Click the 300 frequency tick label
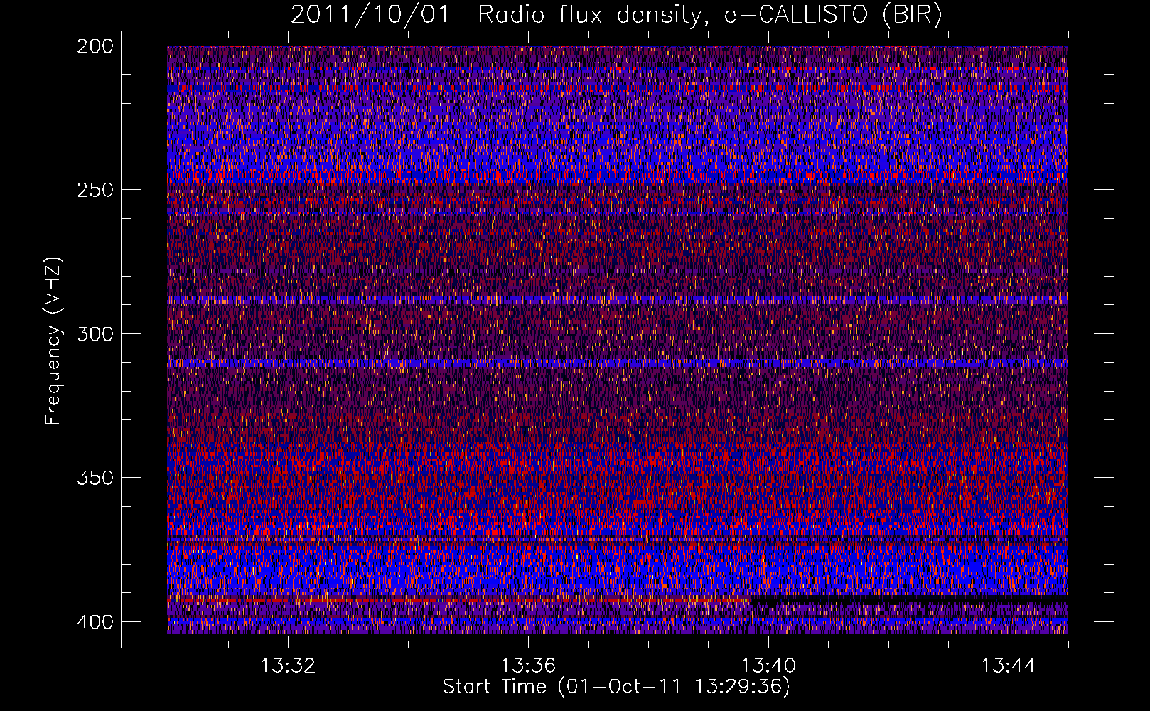This screenshot has height=711, width=1150. point(95,333)
